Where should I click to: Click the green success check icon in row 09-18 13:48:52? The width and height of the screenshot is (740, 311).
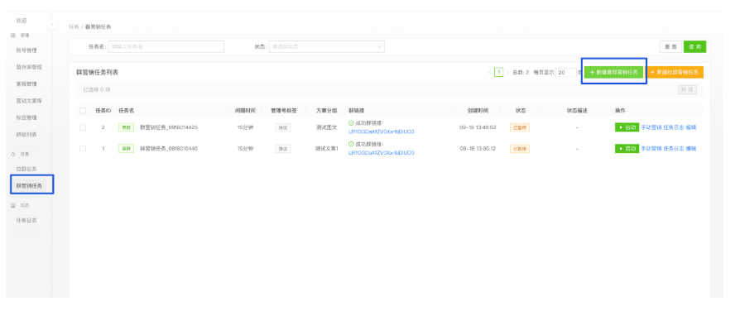pos(351,122)
